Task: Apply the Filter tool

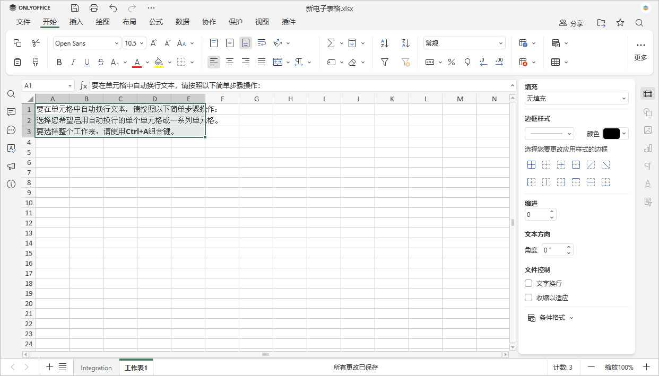Action: click(384, 62)
